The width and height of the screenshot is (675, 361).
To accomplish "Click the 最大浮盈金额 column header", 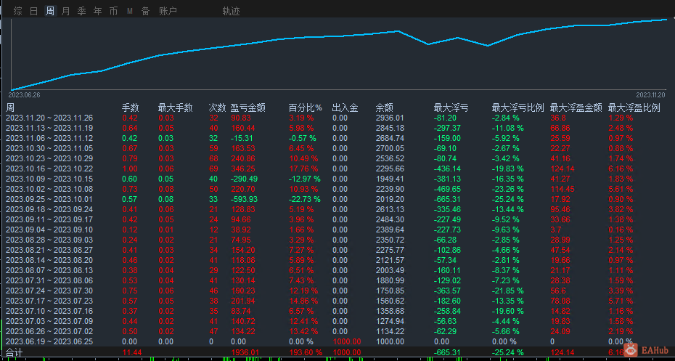I will click(576, 108).
